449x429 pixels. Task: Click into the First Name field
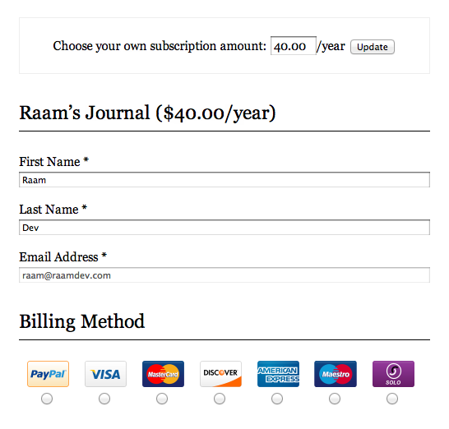click(x=224, y=180)
